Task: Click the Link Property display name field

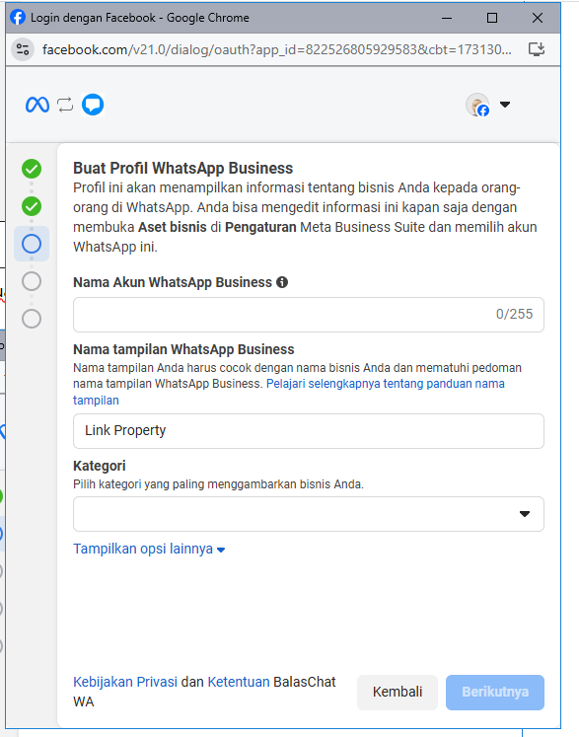Action: (x=309, y=431)
